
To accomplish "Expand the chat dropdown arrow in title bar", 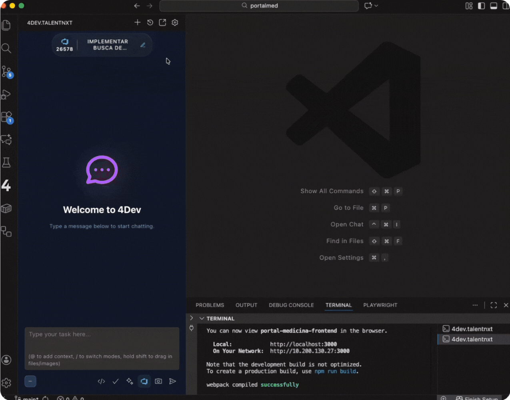I will click(376, 6).
